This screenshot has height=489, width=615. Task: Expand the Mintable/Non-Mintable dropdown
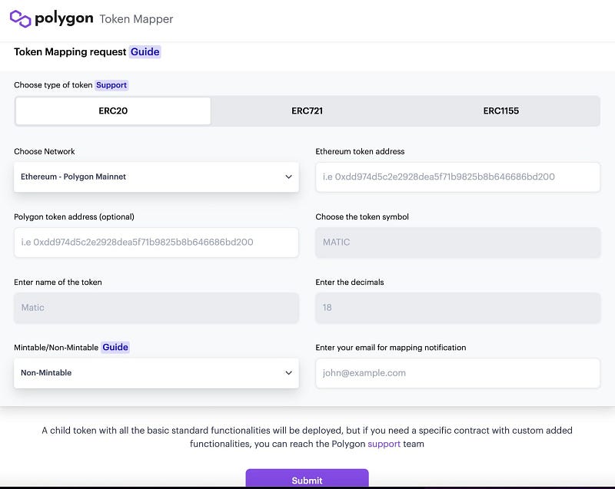156,373
